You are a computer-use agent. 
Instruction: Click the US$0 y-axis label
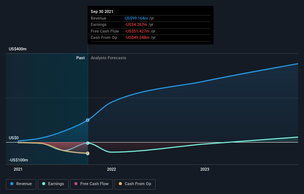point(14,138)
